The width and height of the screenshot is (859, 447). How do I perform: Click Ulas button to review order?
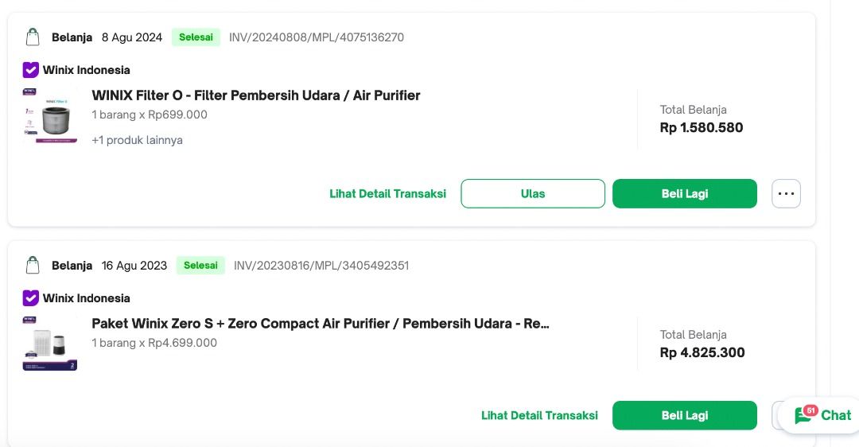coord(533,193)
